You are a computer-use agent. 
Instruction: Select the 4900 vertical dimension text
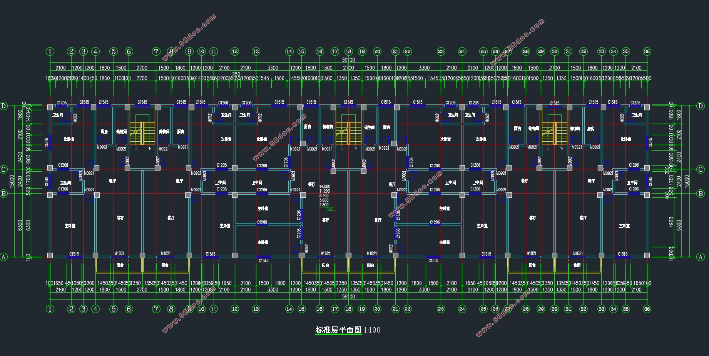(x=672, y=222)
